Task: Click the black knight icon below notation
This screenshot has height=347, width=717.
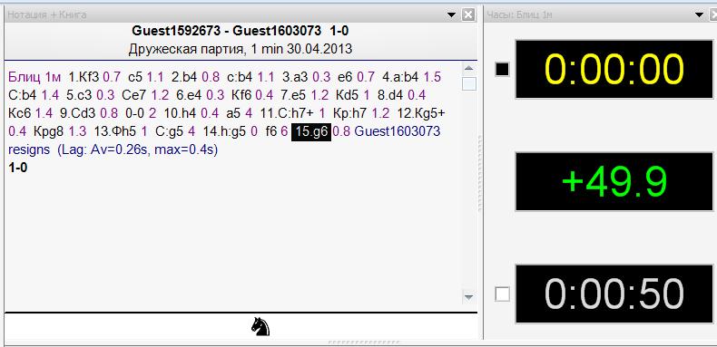Action: (x=260, y=327)
